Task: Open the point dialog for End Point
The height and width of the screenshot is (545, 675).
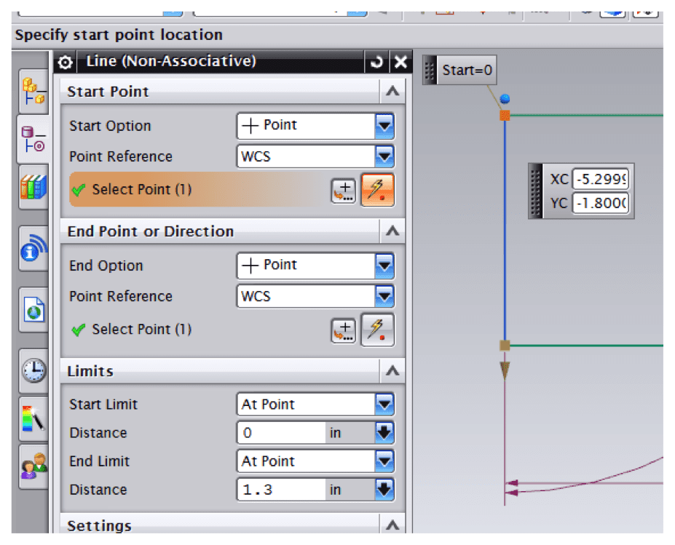Action: (x=343, y=328)
